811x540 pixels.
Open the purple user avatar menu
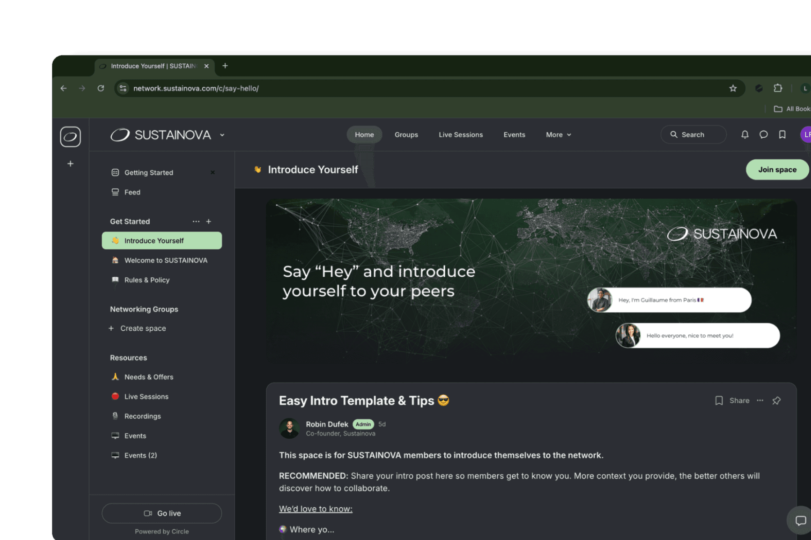coord(806,135)
